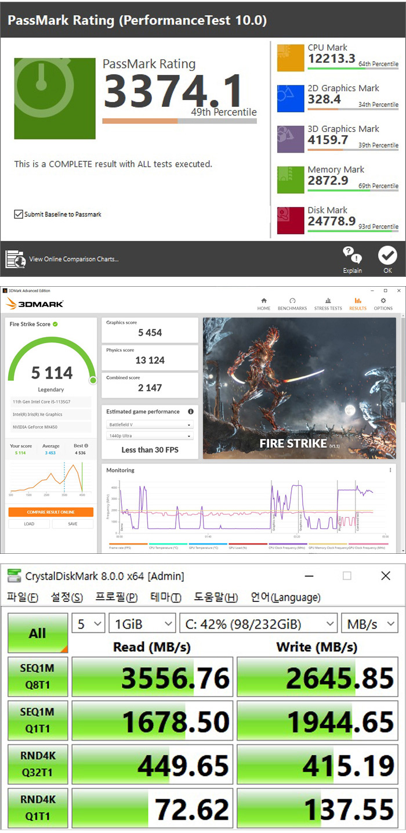Open the 도움말(H) menu
Image resolution: width=406 pixels, height=833 pixels.
point(216,597)
